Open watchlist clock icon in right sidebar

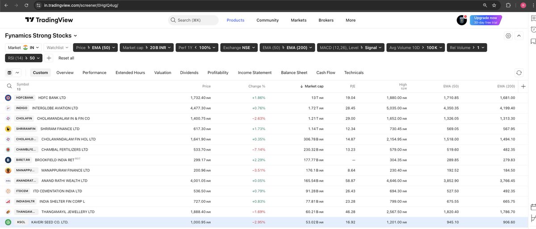click(x=533, y=30)
